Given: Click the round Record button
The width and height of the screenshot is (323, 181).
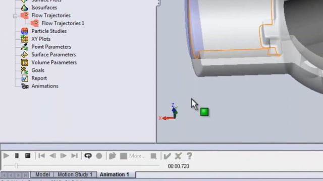Looking at the screenshot, I should coord(99,156).
